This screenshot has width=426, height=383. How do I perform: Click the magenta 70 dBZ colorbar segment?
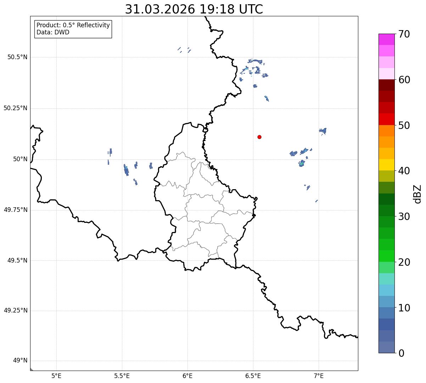[386, 39]
